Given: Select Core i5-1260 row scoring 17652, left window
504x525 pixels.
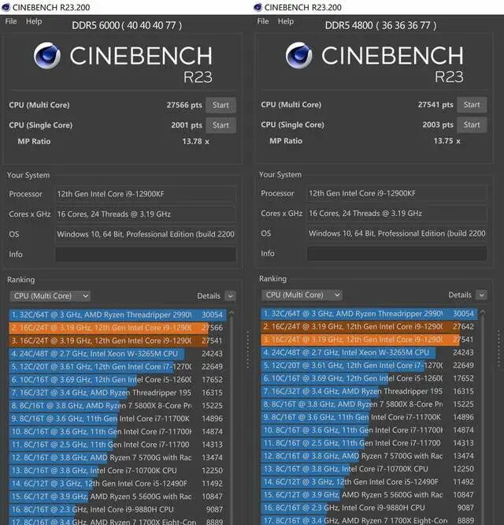Looking at the screenshot, I should tap(117, 380).
